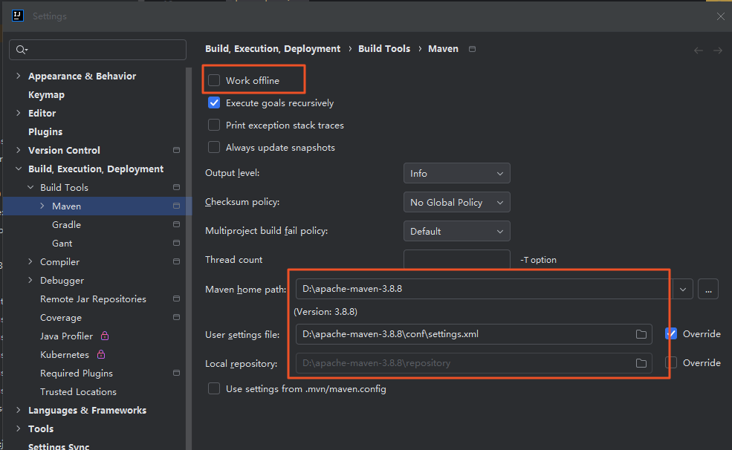Uncheck Execute goals recursively
Viewport: 732px width, 450px height.
pyautogui.click(x=214, y=102)
